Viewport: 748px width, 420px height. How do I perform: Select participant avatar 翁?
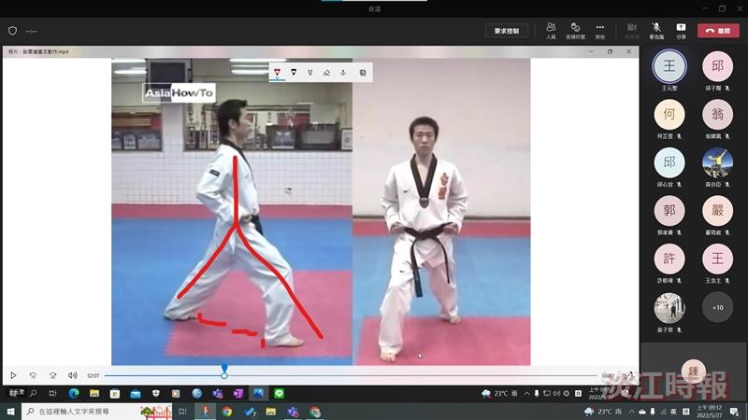click(x=717, y=114)
